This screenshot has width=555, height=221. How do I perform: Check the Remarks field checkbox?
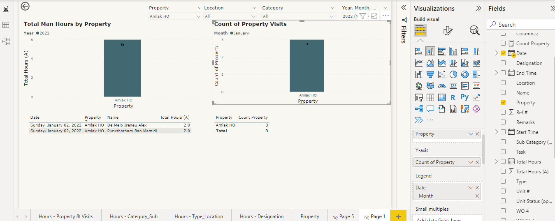coord(503,122)
